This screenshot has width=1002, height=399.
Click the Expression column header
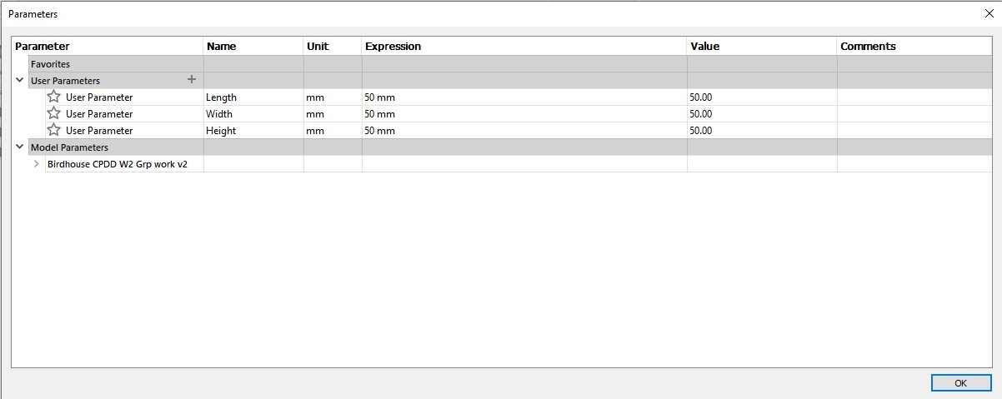[x=524, y=46]
